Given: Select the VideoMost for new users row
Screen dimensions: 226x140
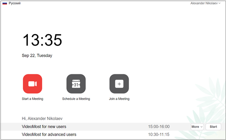Looking at the screenshot, I should (x=113, y=126).
